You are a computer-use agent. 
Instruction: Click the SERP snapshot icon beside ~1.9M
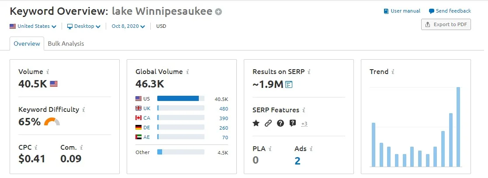point(289,84)
